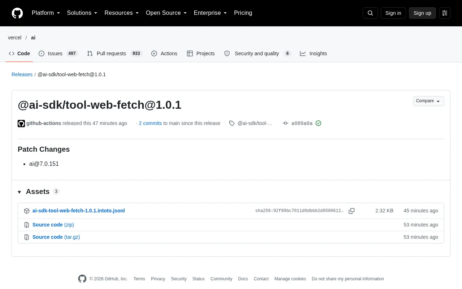Open appearance settings sliders icon
Image resolution: width=462 pixels, height=289 pixels.
tap(445, 13)
